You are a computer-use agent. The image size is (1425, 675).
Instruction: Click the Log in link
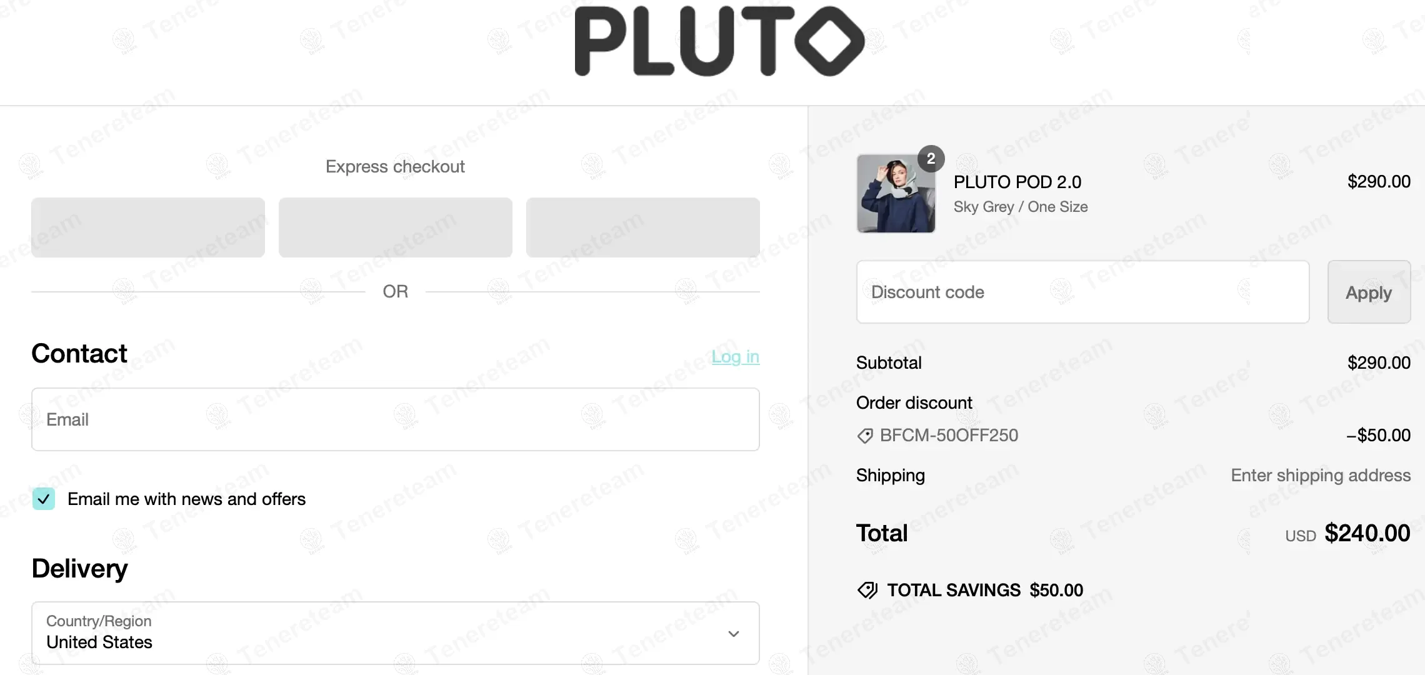click(x=735, y=356)
